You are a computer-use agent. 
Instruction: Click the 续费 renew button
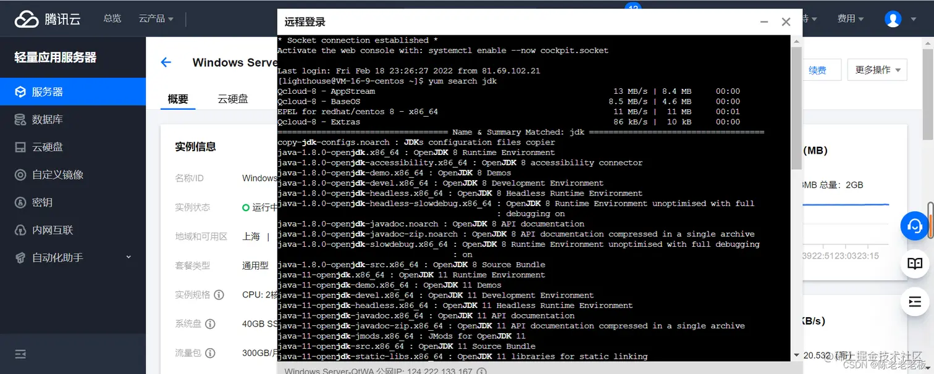click(x=818, y=70)
